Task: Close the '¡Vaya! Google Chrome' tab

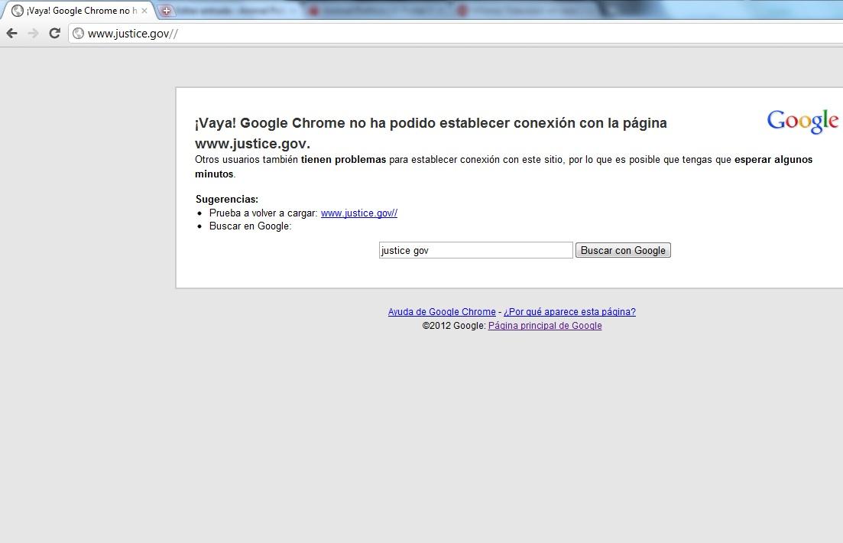Action: (x=144, y=11)
